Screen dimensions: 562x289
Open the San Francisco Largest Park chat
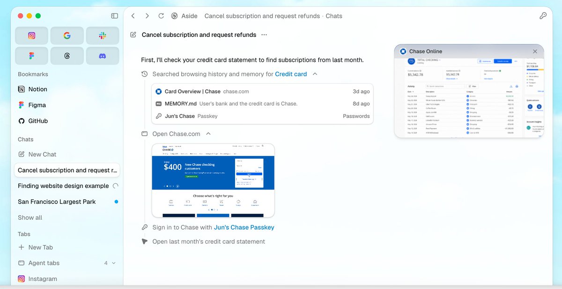tap(67, 202)
